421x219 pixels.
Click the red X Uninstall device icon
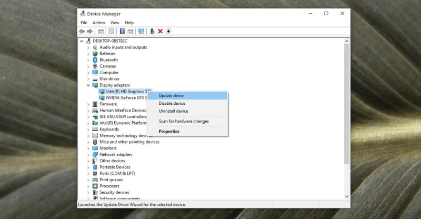pyautogui.click(x=161, y=32)
